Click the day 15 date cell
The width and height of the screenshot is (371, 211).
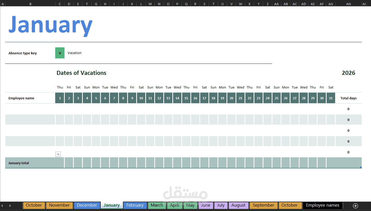coord(186,98)
